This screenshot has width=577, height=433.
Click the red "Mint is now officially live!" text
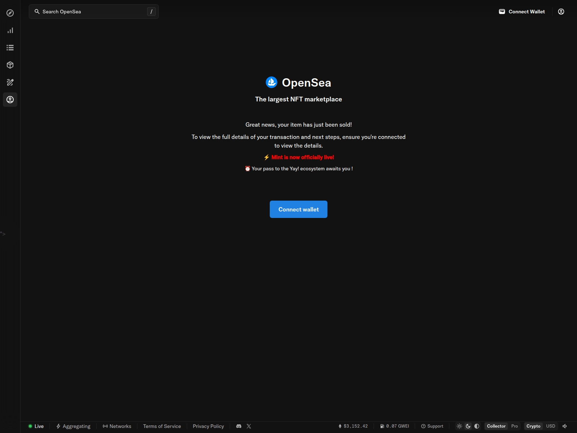(303, 157)
